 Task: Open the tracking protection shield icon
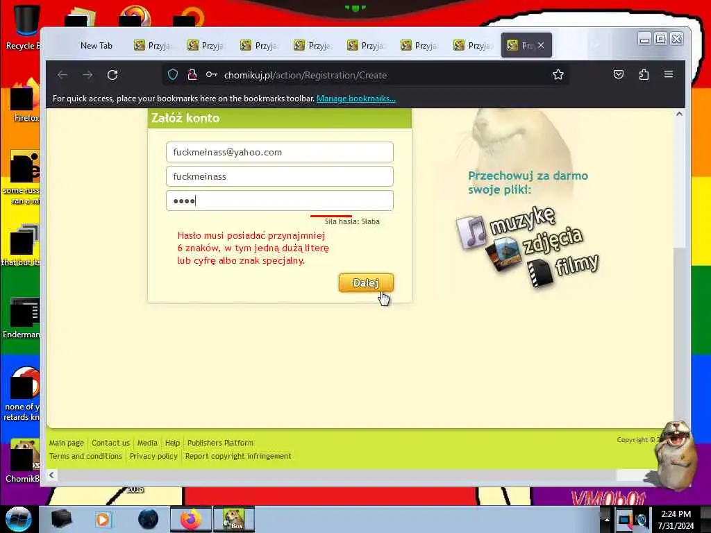(x=173, y=75)
